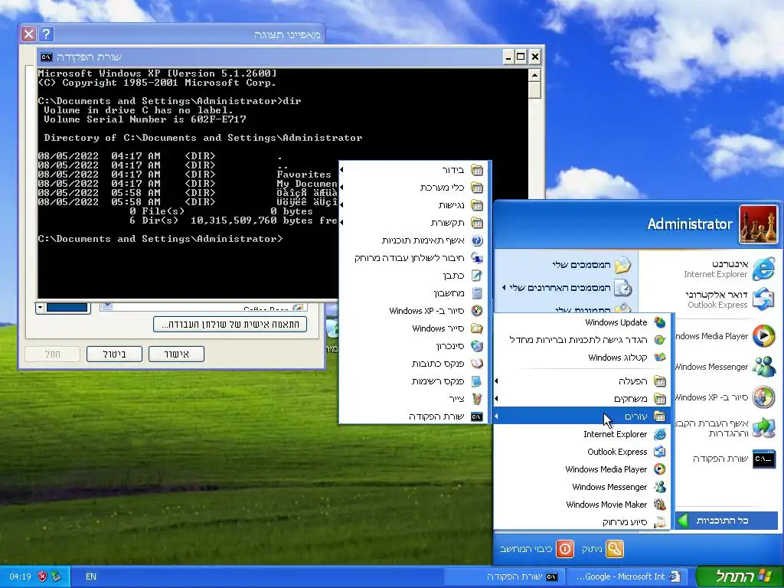Click ביטול cancel button in display properties
The image size is (784, 588).
(x=115, y=354)
